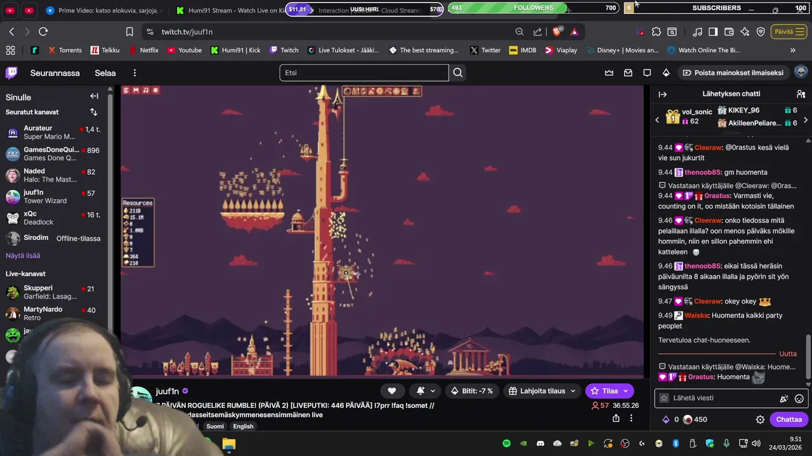Collapse the Sinulle sidebar
812x456 pixels.
click(x=94, y=96)
